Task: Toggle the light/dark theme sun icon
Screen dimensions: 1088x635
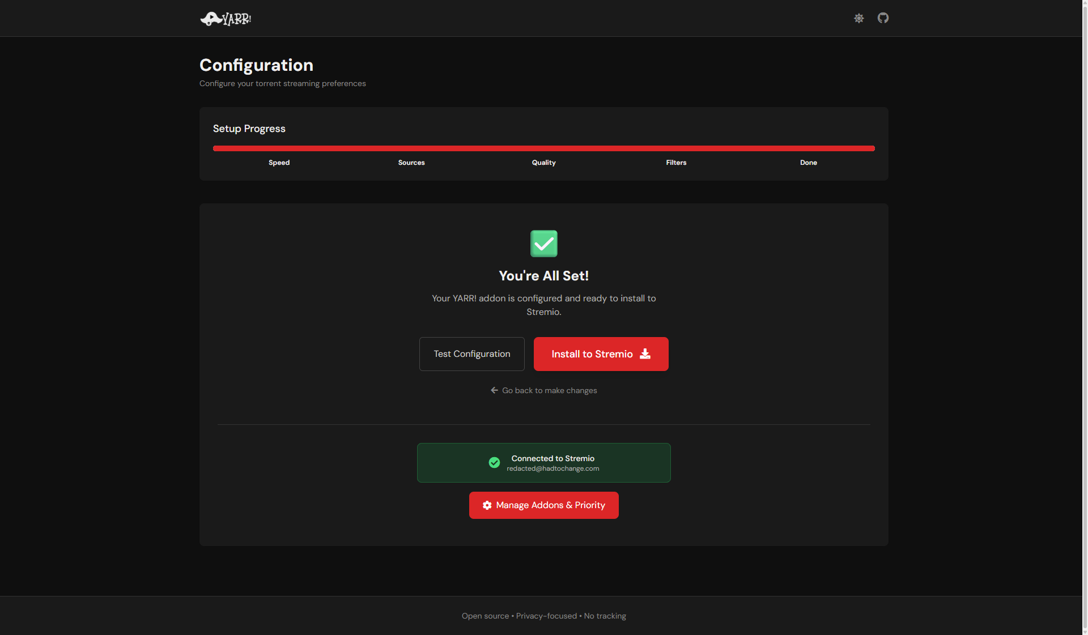Action: [x=859, y=18]
